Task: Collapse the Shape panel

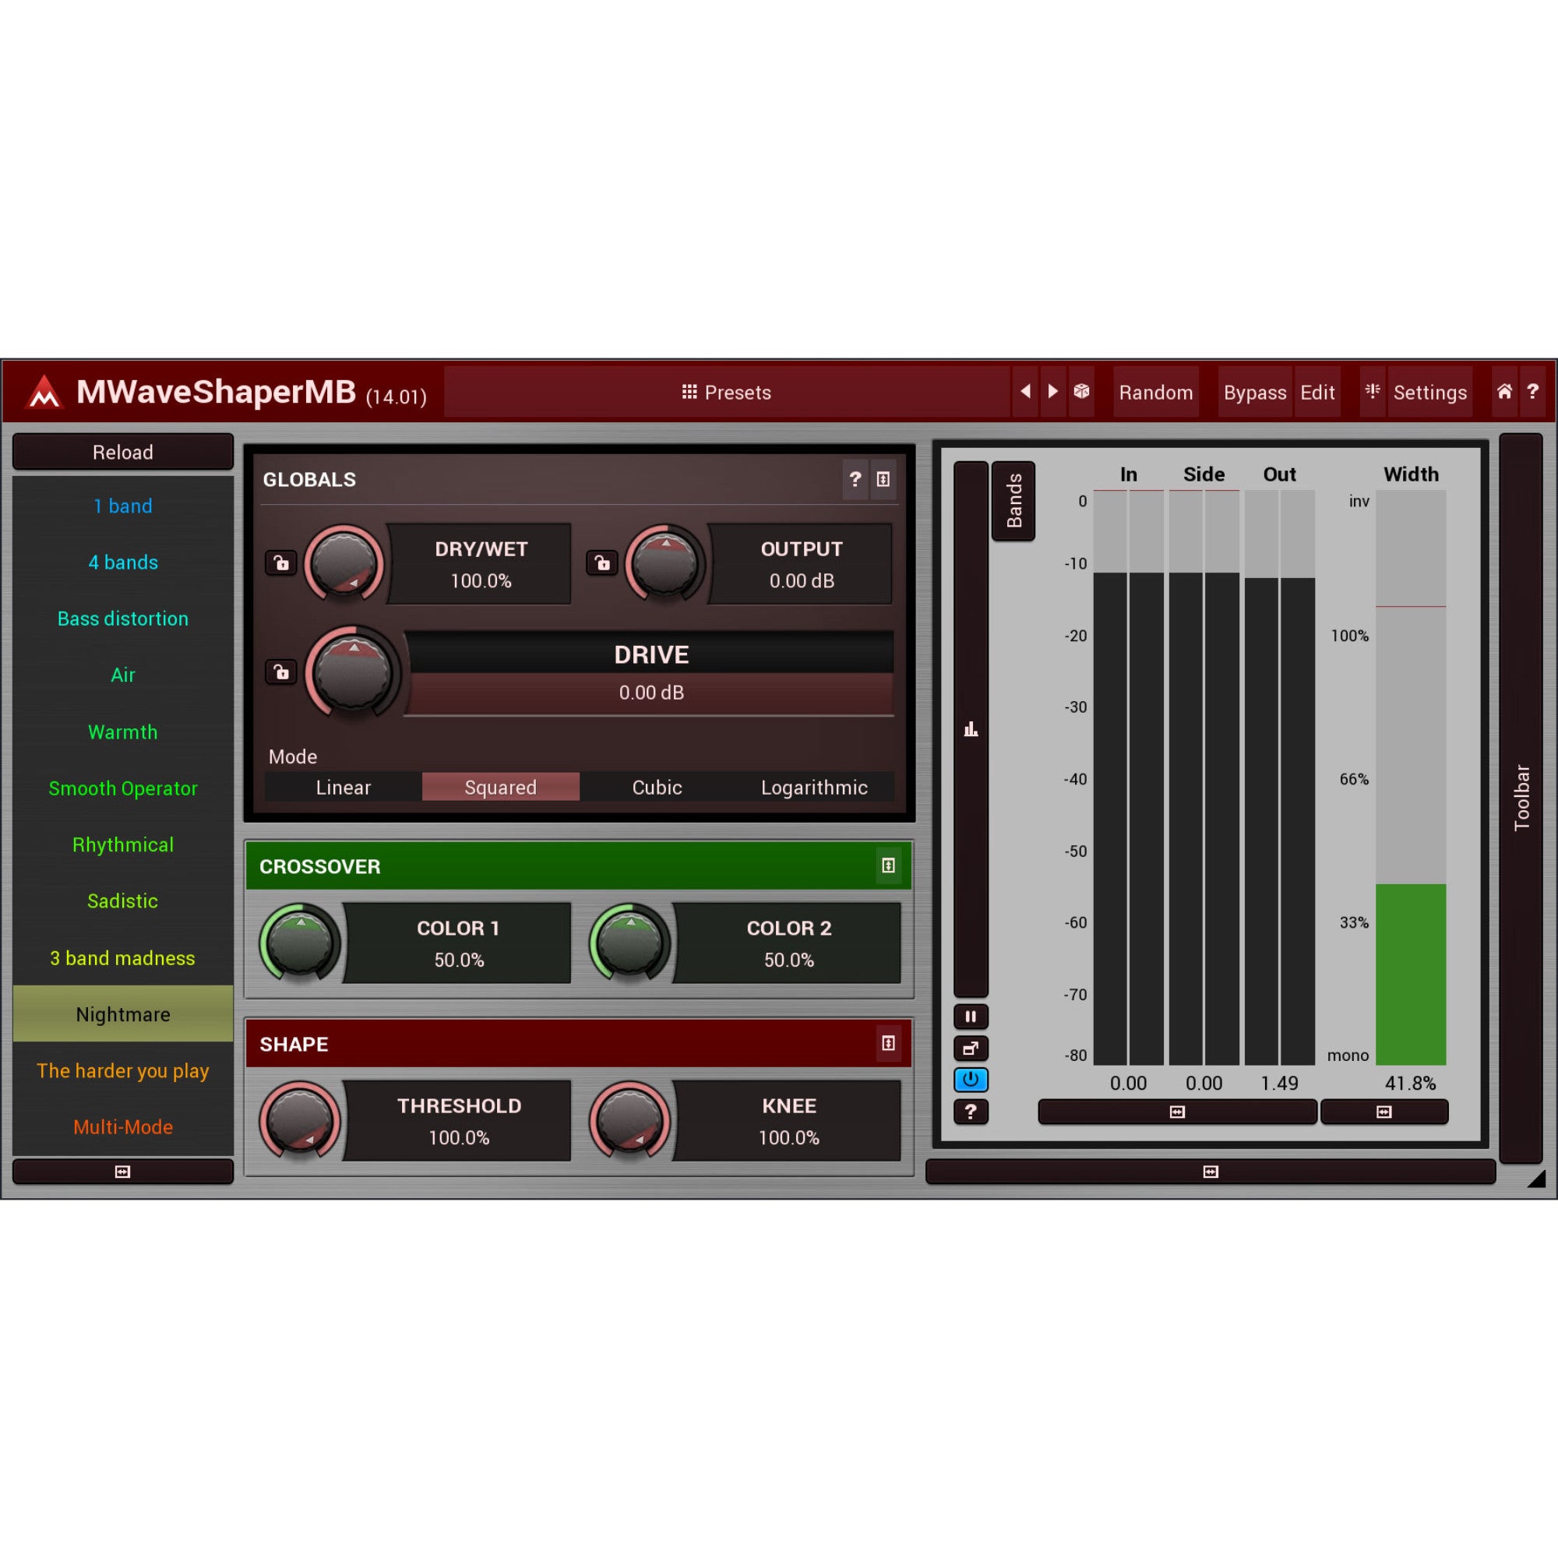Action: click(x=888, y=1043)
